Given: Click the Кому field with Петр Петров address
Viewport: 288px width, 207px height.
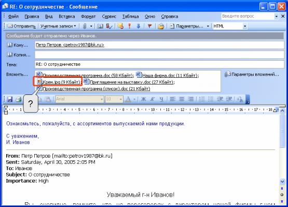Looking at the screenshot, I should 159,45.
